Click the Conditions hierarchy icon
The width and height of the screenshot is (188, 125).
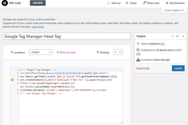[138, 60]
